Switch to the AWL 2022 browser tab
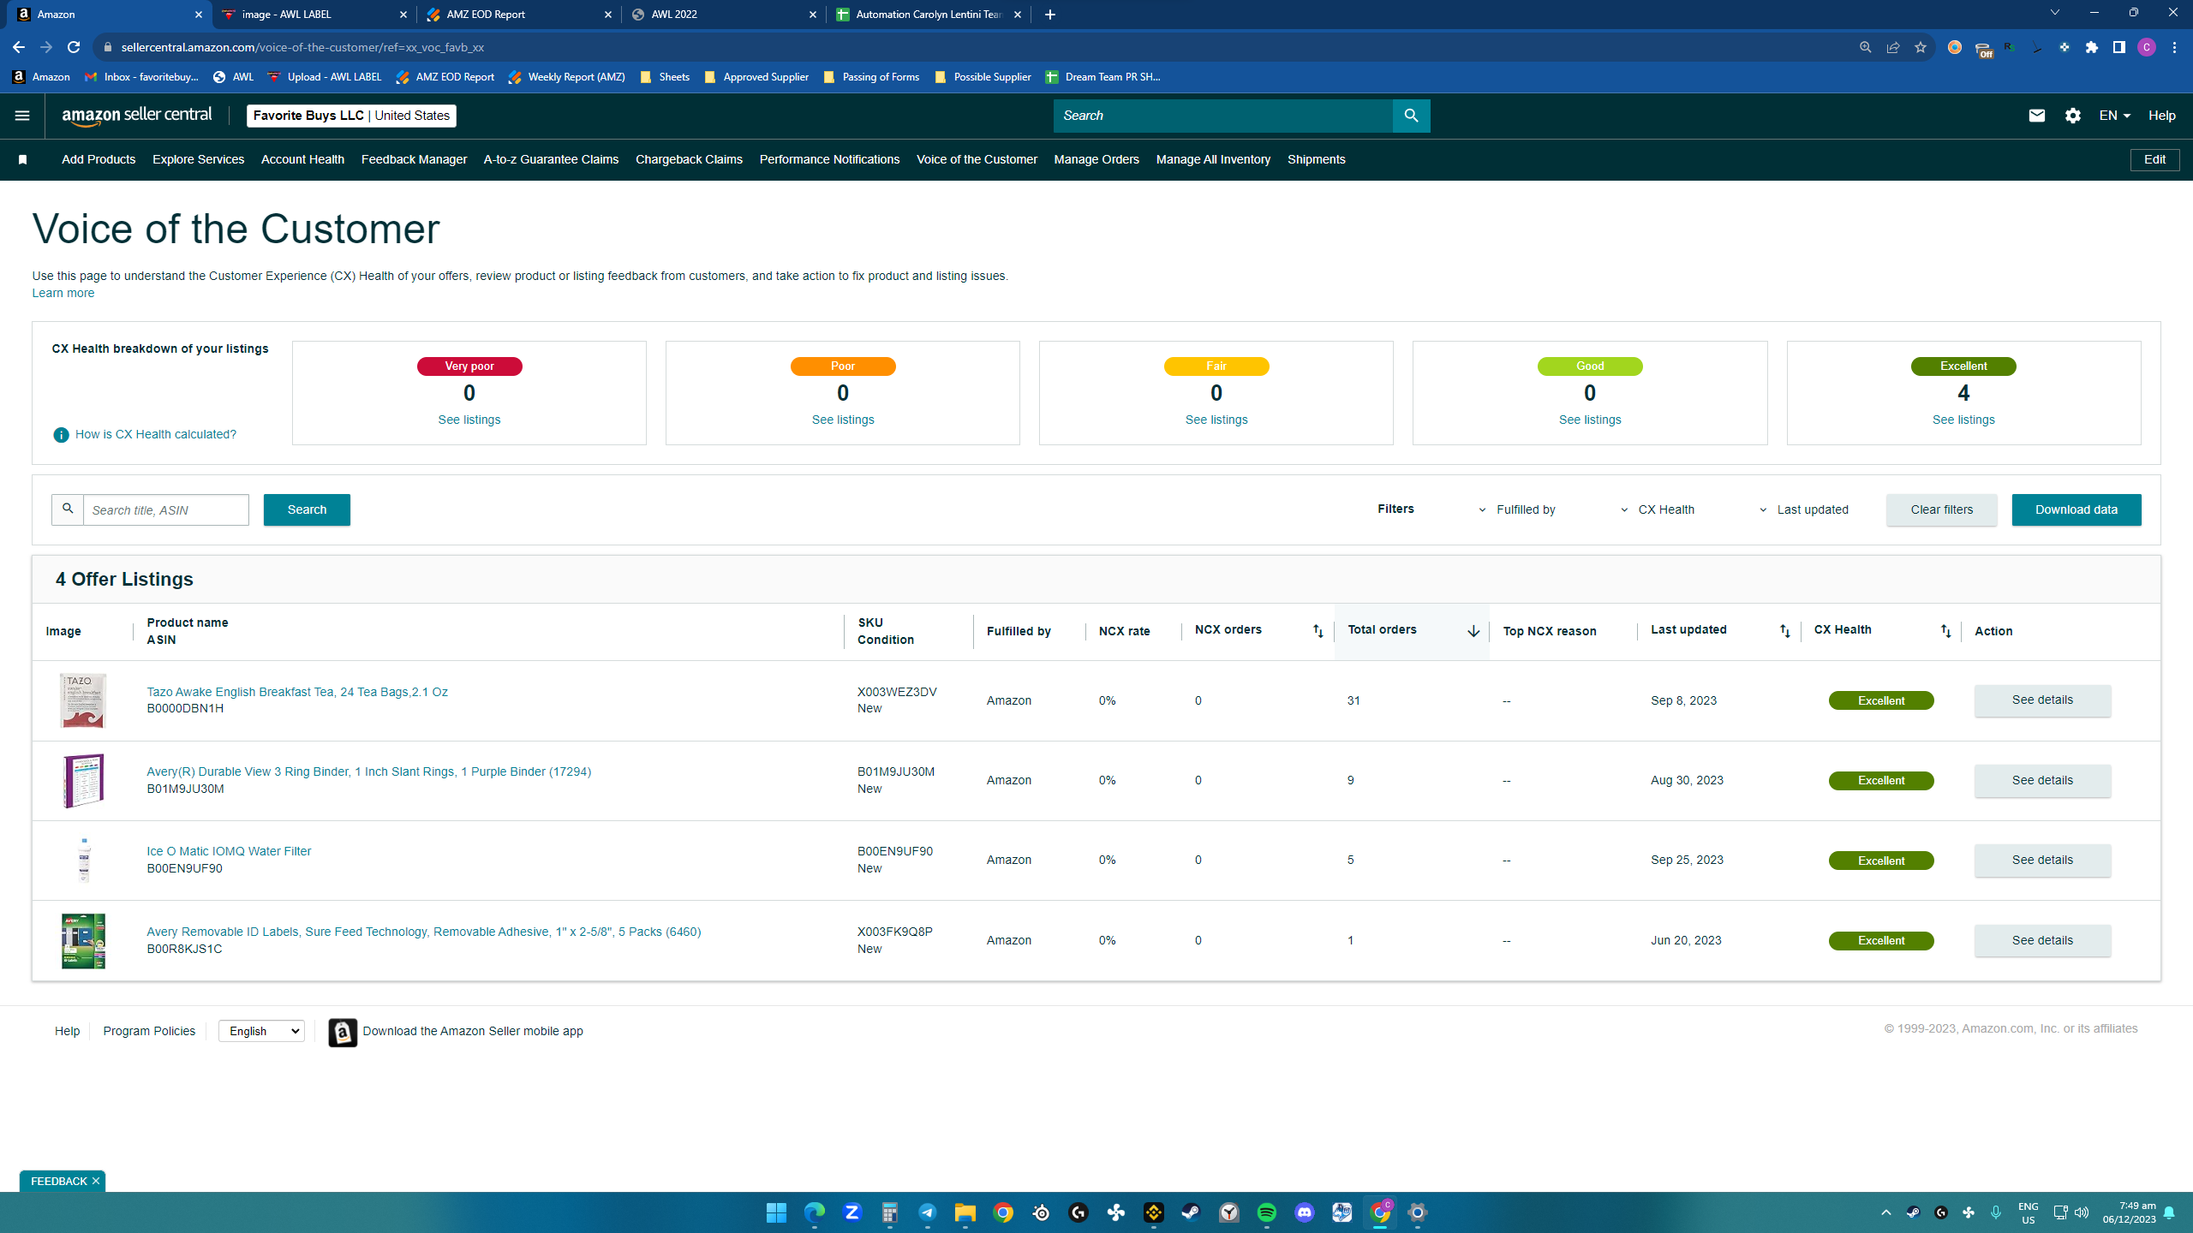The height and width of the screenshot is (1233, 2193). [x=724, y=15]
